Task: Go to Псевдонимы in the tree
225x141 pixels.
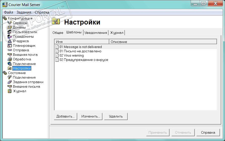Action: click(23, 36)
